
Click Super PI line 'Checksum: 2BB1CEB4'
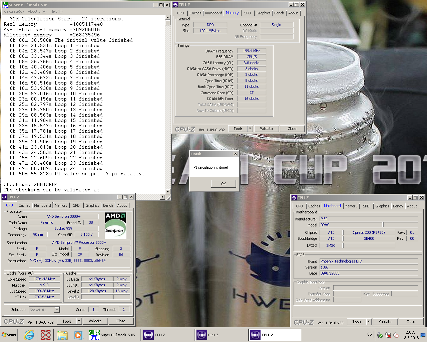click(31, 184)
